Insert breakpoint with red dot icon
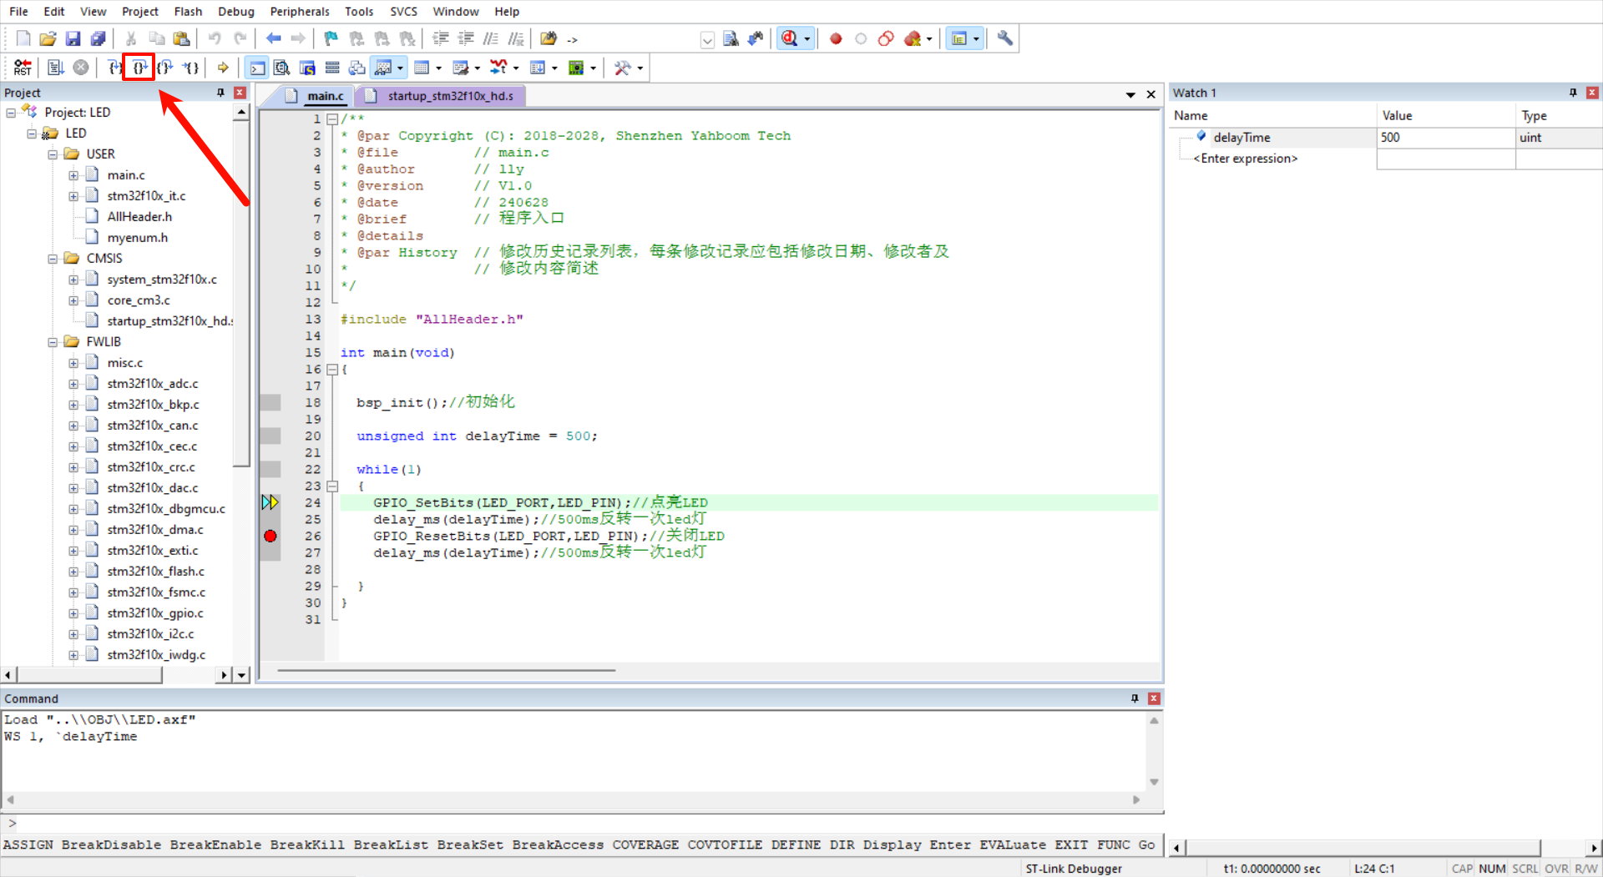 coord(836,38)
